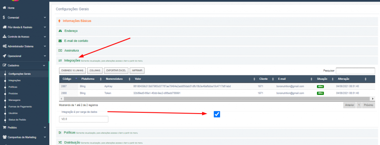Expand the Administrador Sistema chevron

(45, 46)
